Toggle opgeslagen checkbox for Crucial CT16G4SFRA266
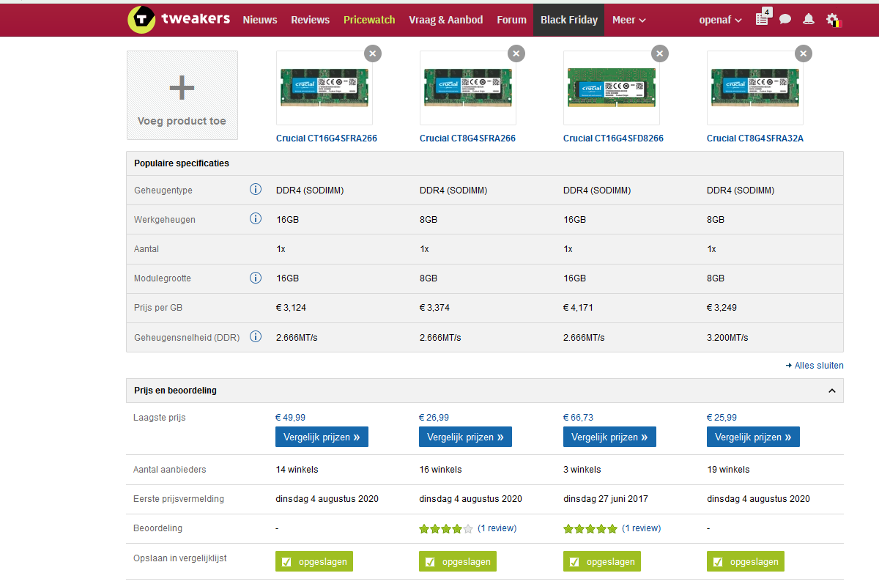 tap(314, 561)
